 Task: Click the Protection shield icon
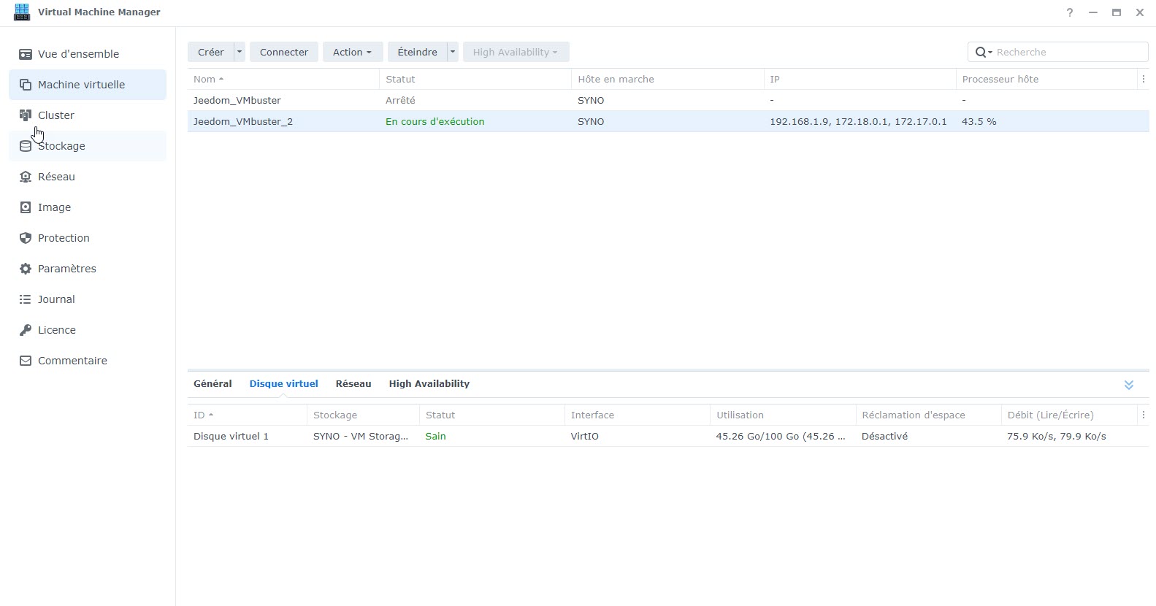[x=26, y=238]
